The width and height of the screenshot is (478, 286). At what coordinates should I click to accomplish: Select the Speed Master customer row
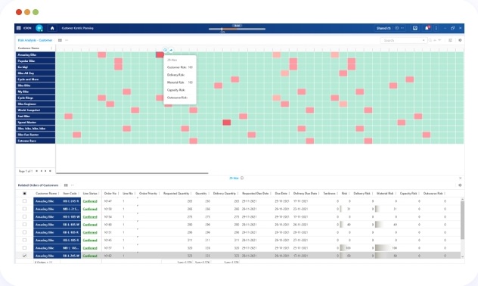point(36,123)
